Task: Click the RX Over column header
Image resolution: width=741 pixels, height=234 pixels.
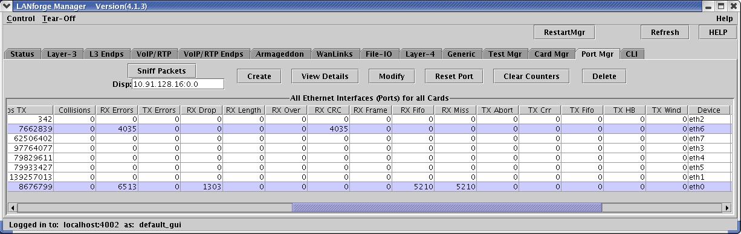Action: tap(286, 110)
